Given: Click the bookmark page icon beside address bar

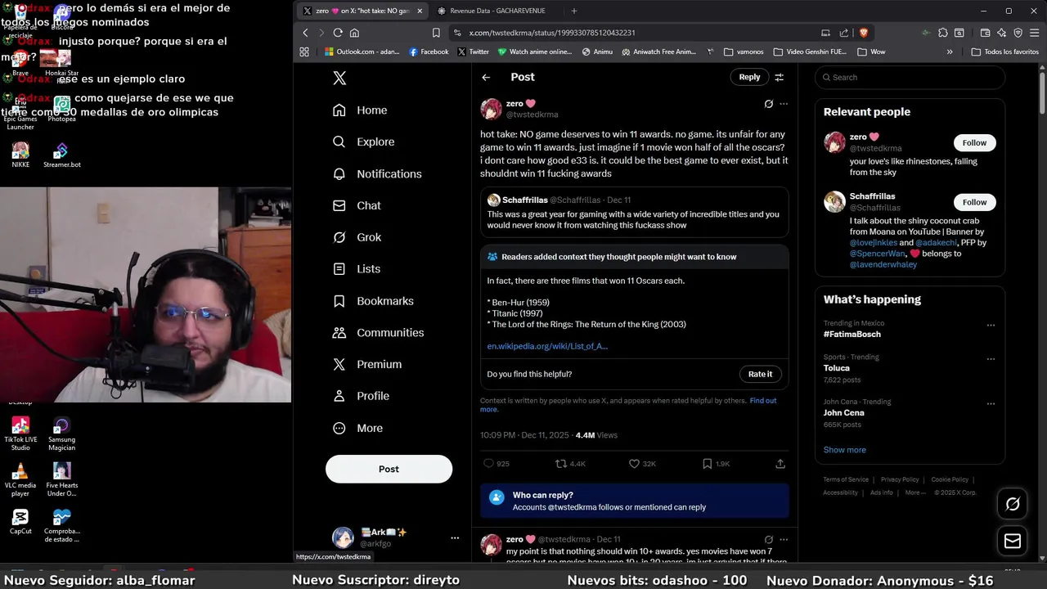Looking at the screenshot, I should (x=436, y=33).
